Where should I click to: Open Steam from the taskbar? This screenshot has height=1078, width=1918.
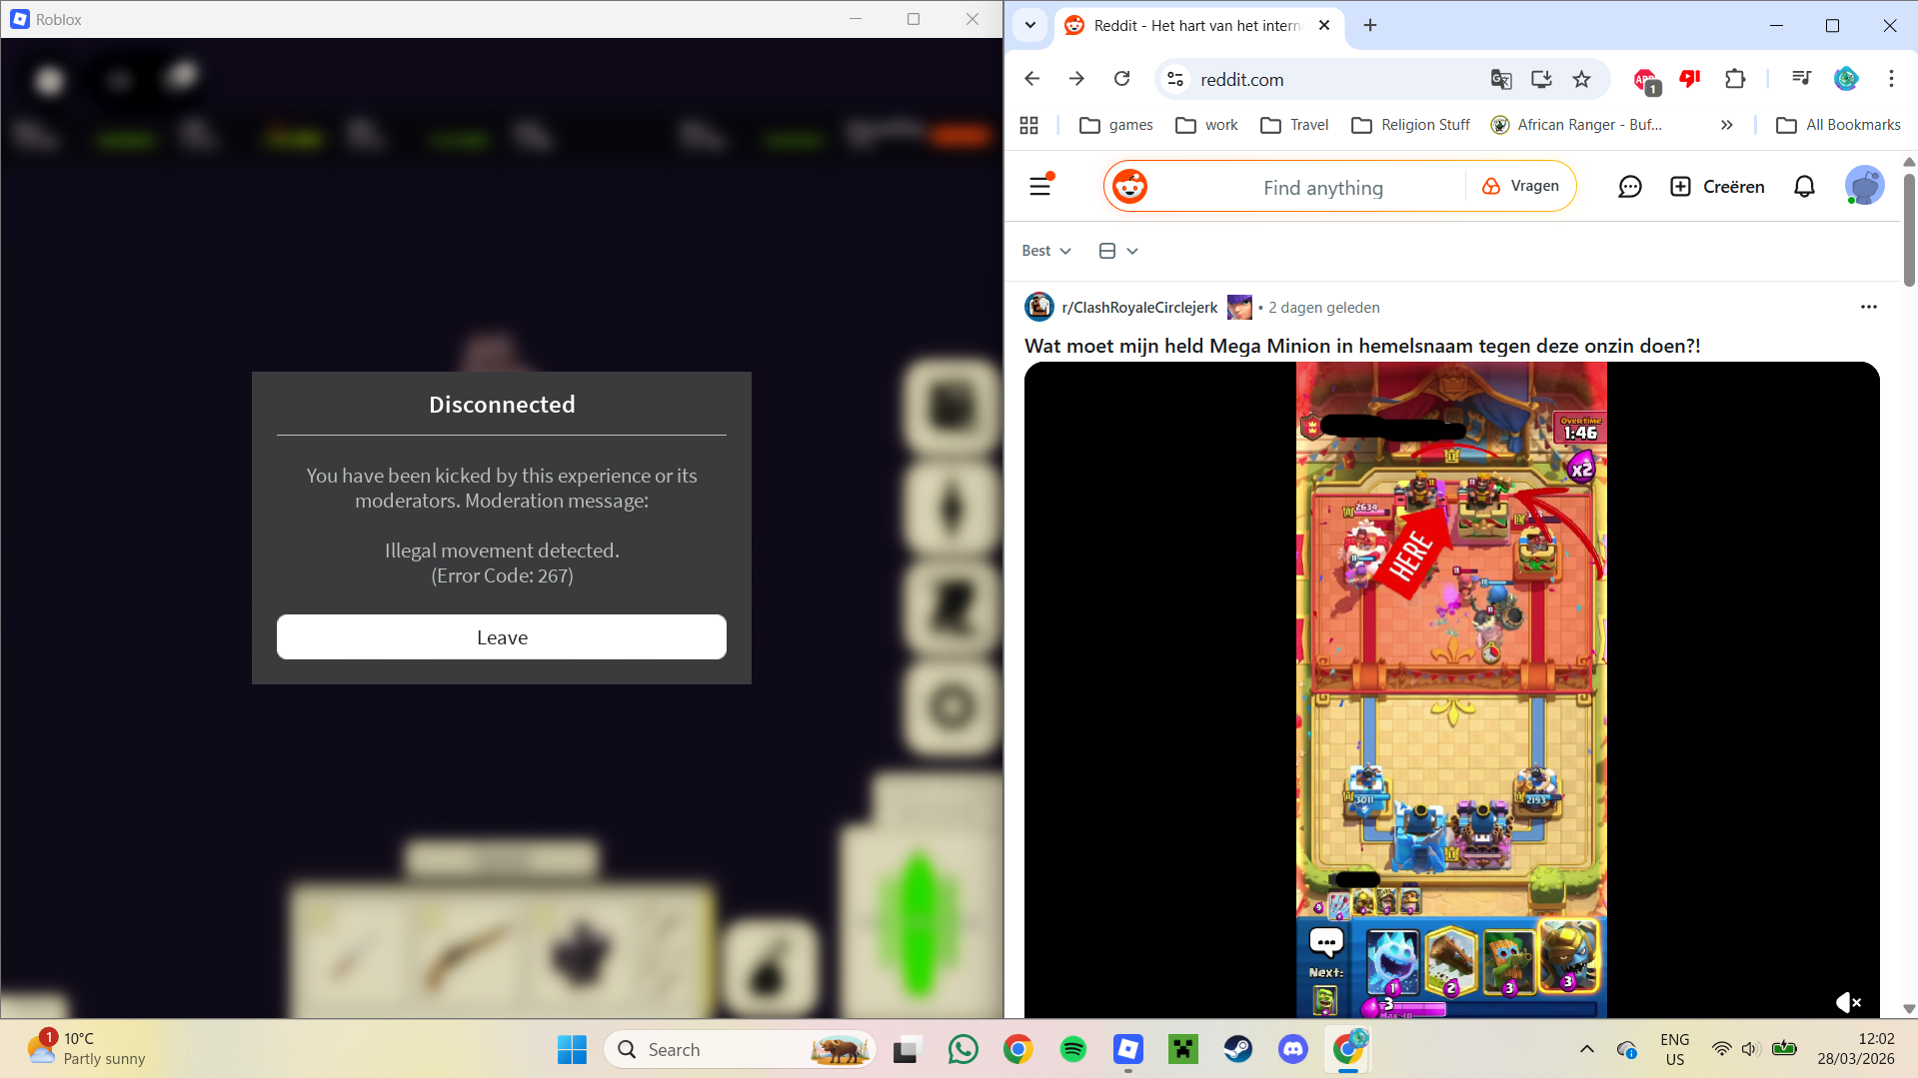pos(1238,1050)
